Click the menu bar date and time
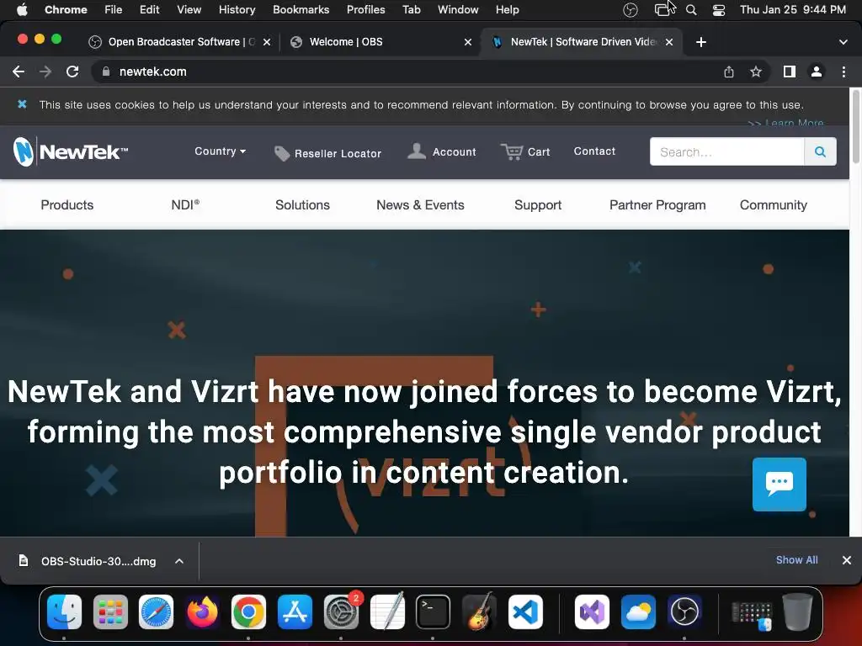This screenshot has width=862, height=646. click(793, 9)
